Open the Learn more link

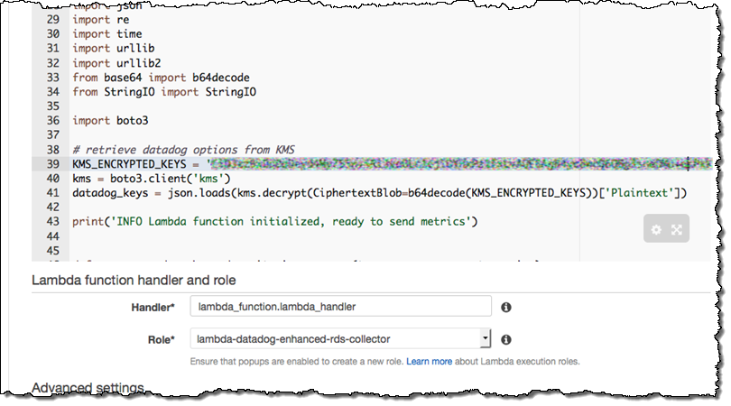(429, 361)
